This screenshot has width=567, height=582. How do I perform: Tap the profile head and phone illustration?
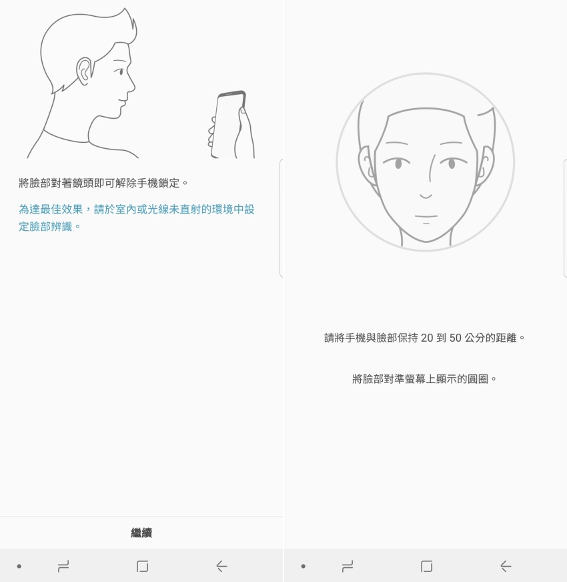[x=141, y=83]
